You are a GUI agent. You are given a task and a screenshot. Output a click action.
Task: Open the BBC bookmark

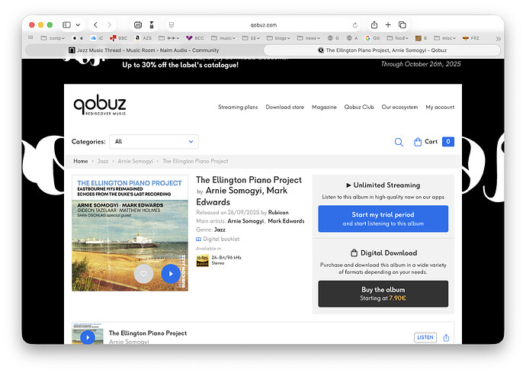(x=118, y=38)
